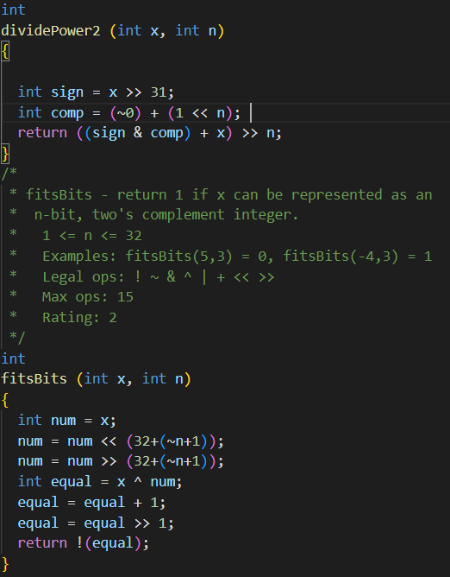Image resolution: width=450 pixels, height=577 pixels.
Task: Click the "return !(equal);" statement
Action: [x=84, y=543]
